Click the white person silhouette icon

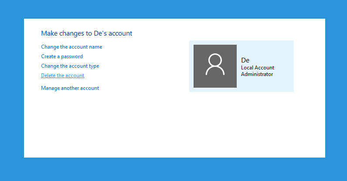[x=215, y=64]
